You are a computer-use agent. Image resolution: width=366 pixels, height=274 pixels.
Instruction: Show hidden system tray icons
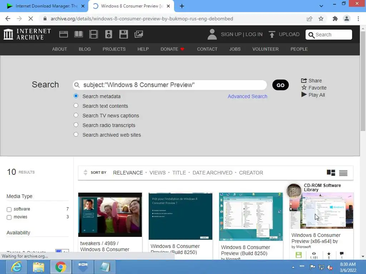pyautogui.click(x=293, y=267)
